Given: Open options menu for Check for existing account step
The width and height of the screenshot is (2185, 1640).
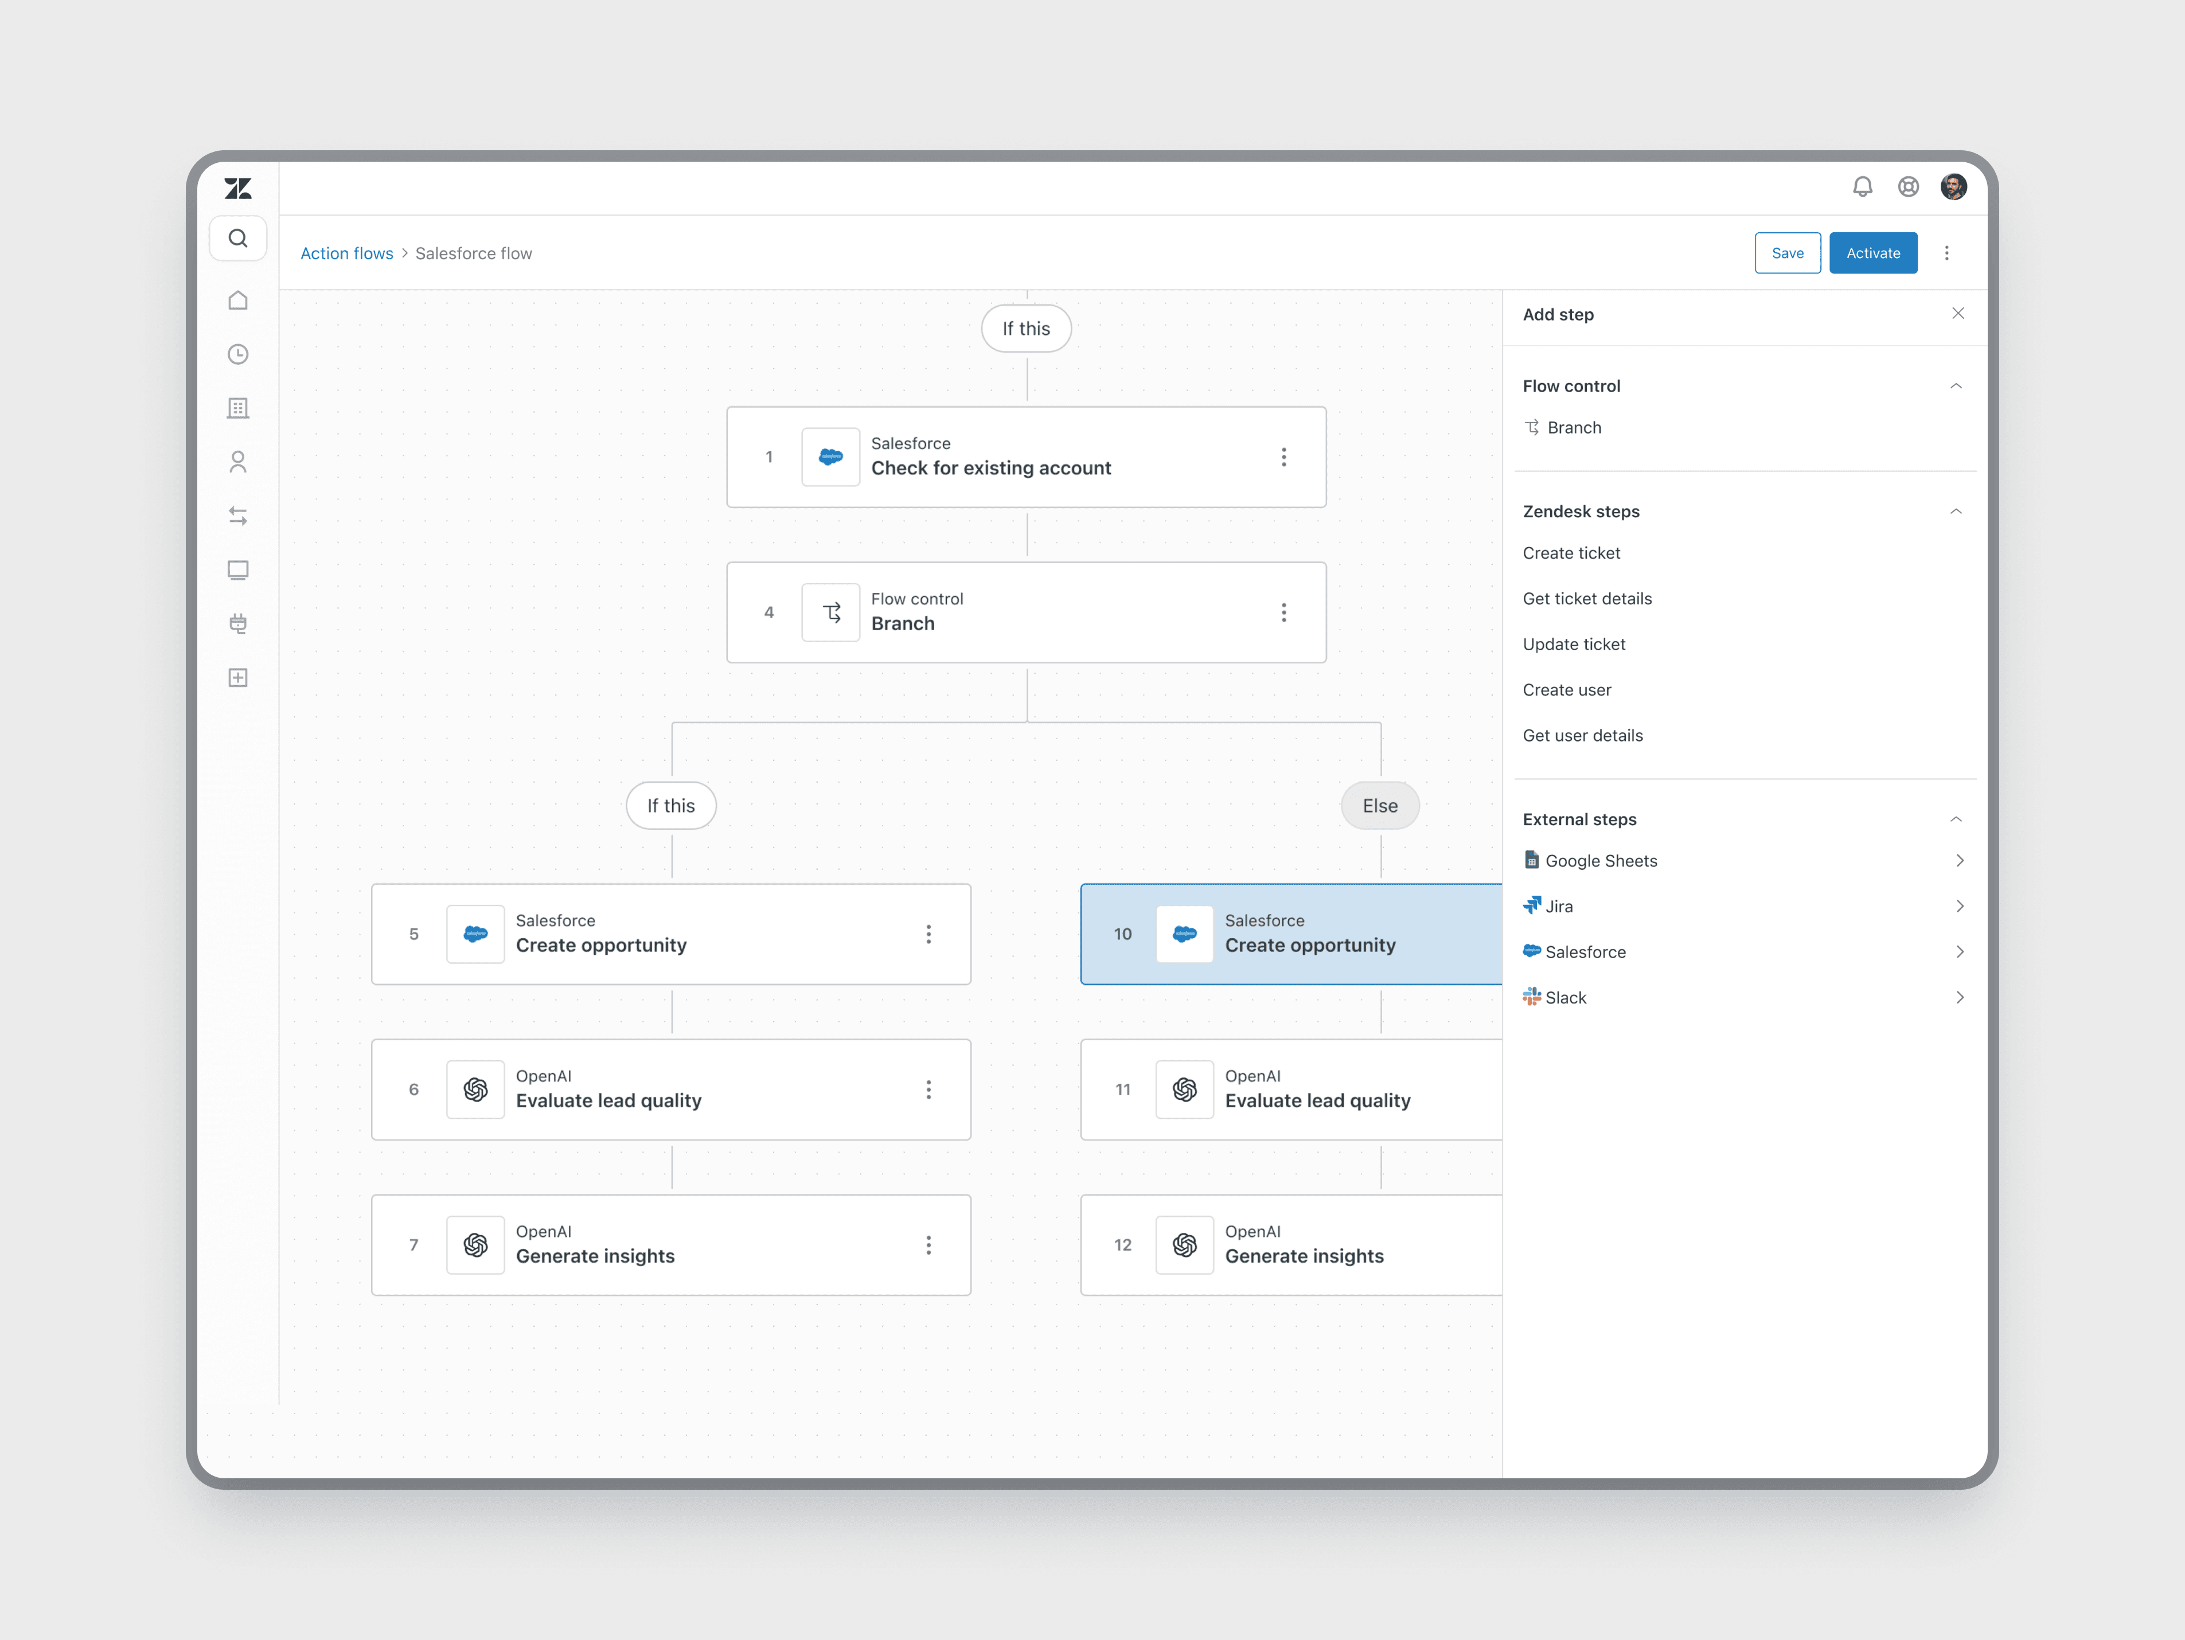Looking at the screenshot, I should point(1283,456).
